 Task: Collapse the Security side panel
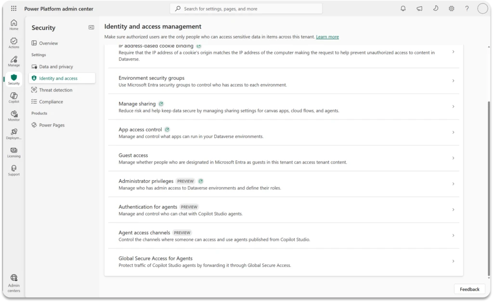coord(91,27)
